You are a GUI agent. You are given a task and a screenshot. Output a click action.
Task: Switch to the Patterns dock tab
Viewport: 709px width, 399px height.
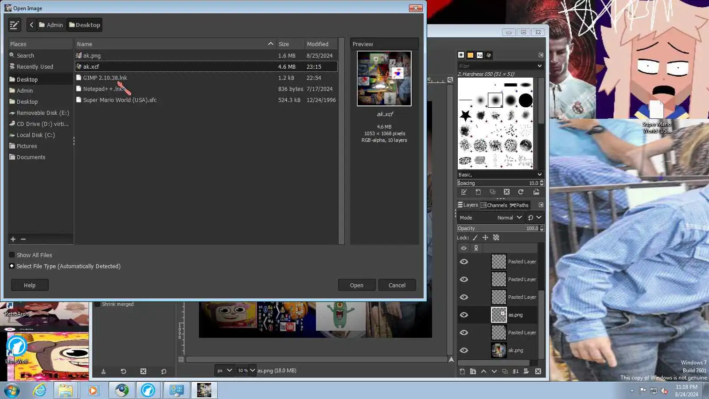click(x=470, y=55)
